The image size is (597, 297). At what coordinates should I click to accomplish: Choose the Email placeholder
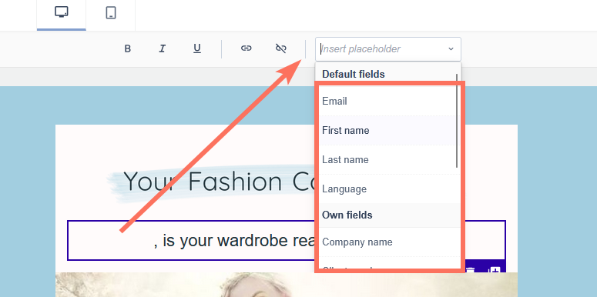click(x=387, y=101)
